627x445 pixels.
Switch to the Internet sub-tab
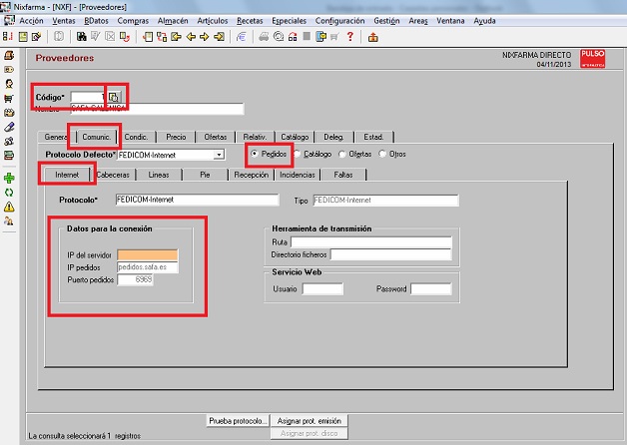pyautogui.click(x=67, y=175)
